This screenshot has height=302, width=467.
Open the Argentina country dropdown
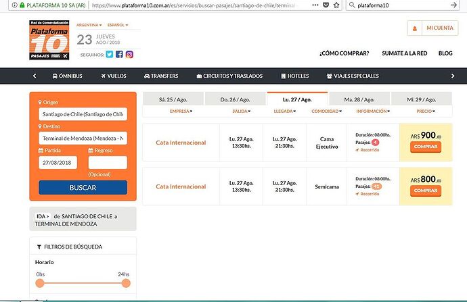89,25
